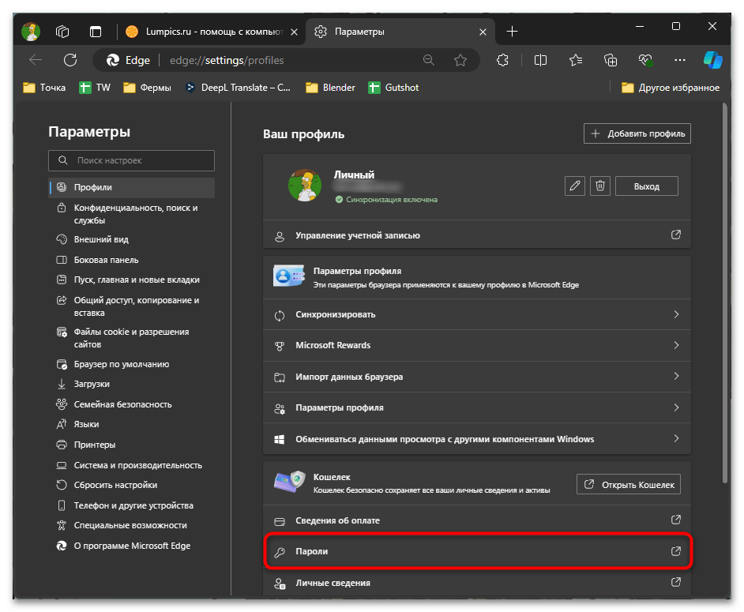
Task: Open Семейная безопасность settings
Action: click(132, 404)
